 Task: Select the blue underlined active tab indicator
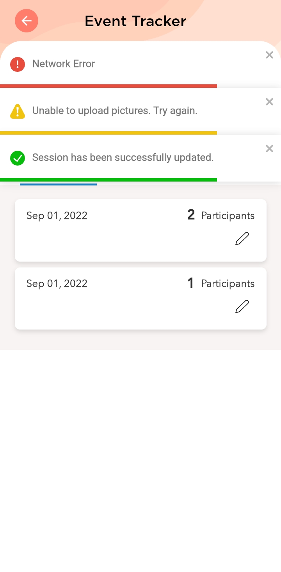[x=58, y=184]
